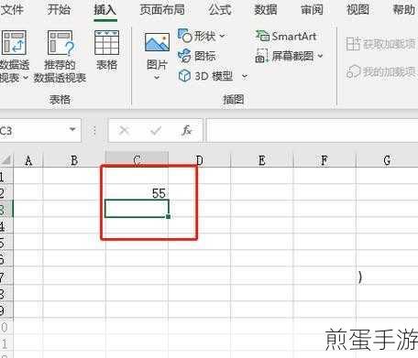Open the 页面布局 ribbon tab
Screen dimensions: 418x358
[x=162, y=10]
